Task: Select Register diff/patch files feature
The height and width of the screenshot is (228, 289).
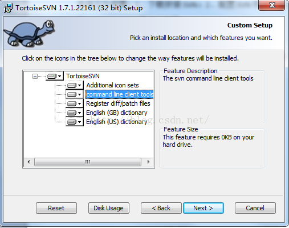Action: (118, 103)
